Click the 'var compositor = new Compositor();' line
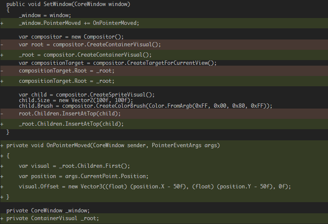328x224 pixels. pos(71,37)
